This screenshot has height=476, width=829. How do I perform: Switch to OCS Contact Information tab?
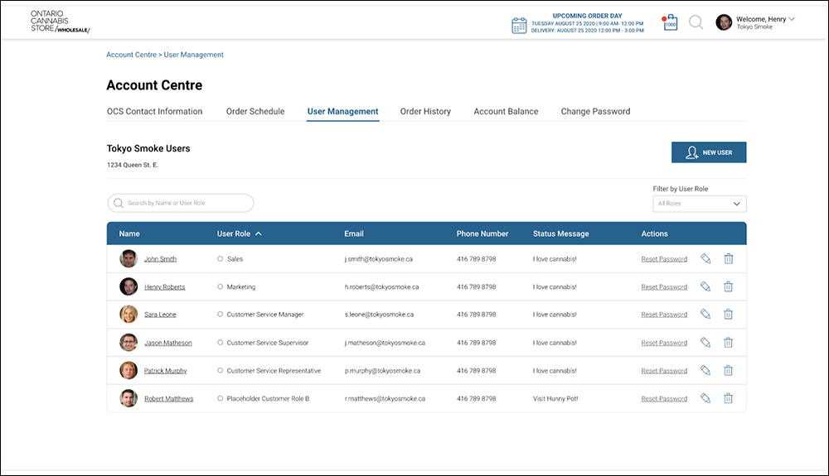154,112
